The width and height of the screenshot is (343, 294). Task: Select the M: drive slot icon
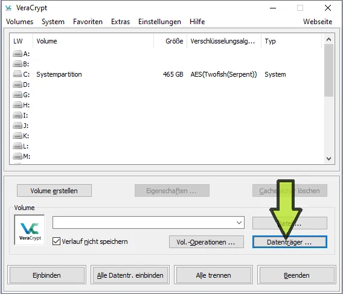18,156
